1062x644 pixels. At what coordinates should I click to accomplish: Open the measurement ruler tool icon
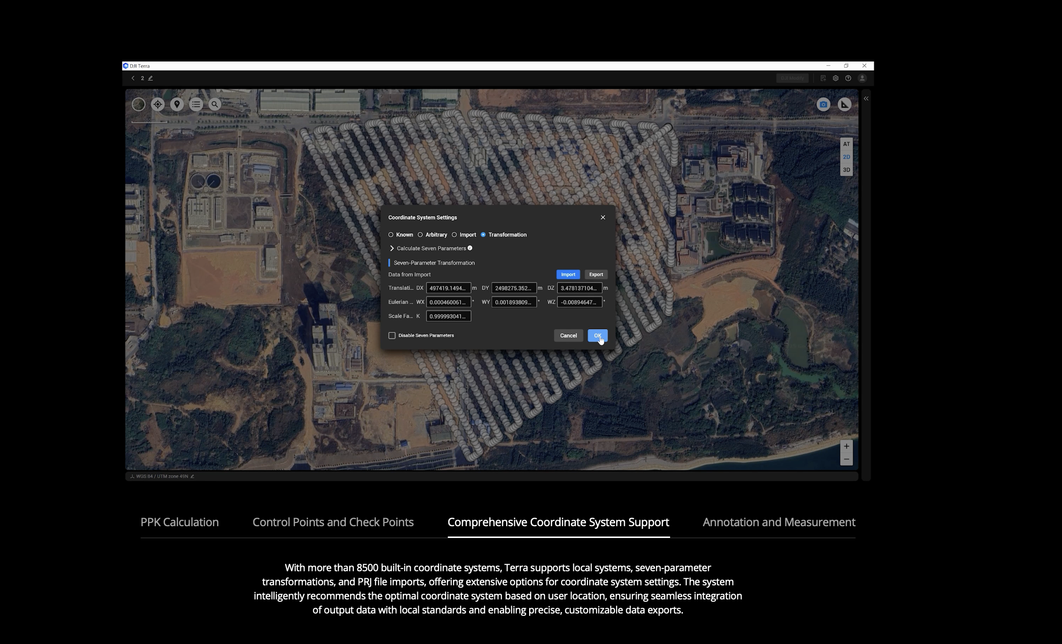coord(844,105)
